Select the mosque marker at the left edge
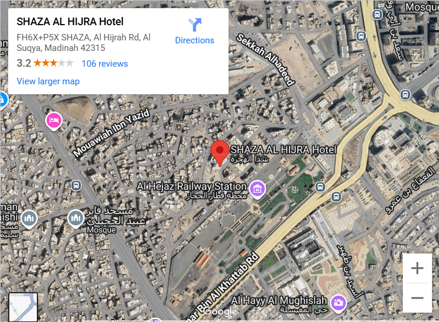439x322 pixels. 29,219
